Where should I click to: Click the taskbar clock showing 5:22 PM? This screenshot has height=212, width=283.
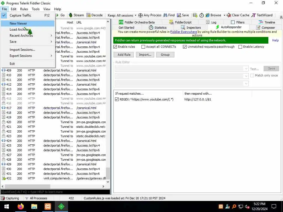pos(259,206)
